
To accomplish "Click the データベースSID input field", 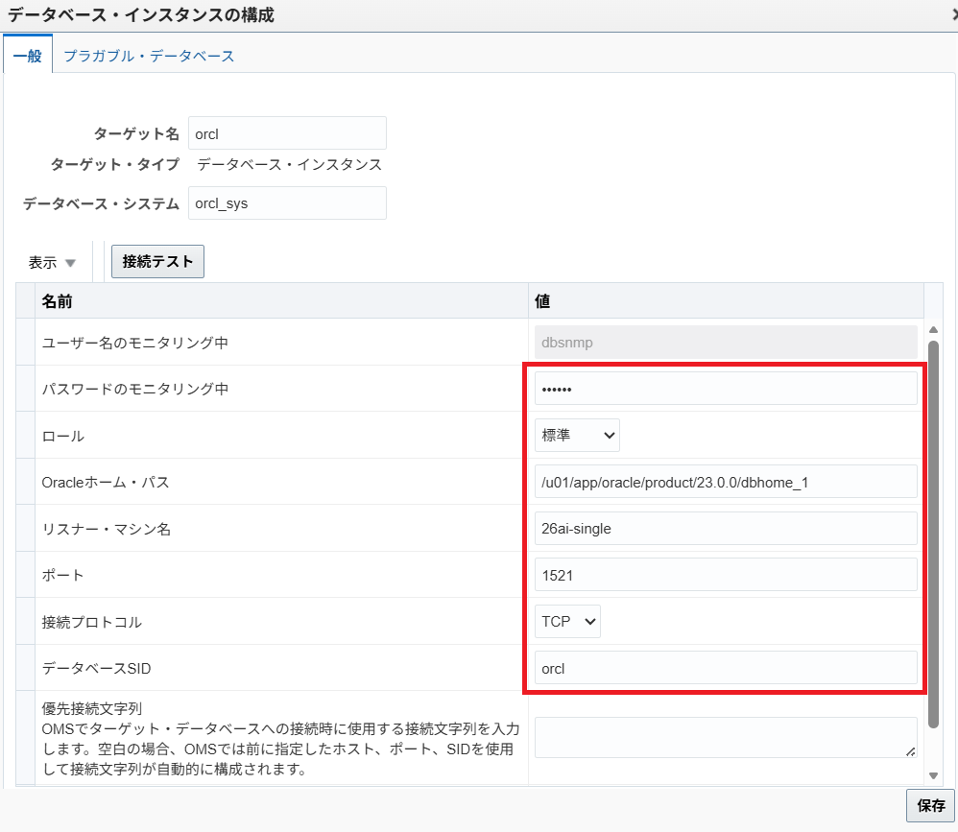I will [725, 668].
